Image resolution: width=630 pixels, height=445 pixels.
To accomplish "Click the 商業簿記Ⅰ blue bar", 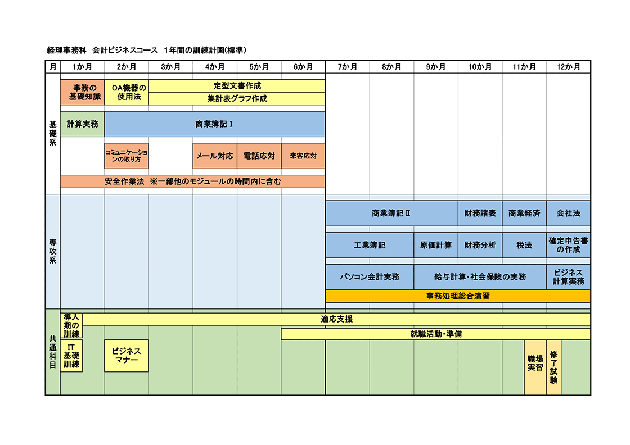I will pos(215,124).
